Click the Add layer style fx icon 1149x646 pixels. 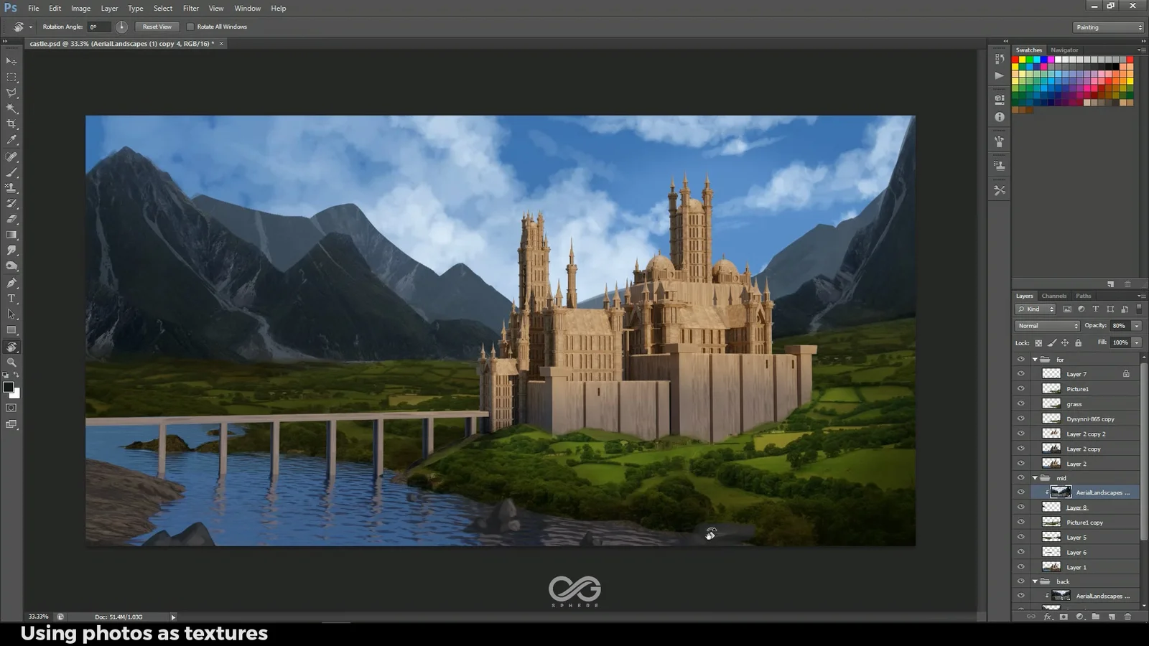coord(1046,616)
